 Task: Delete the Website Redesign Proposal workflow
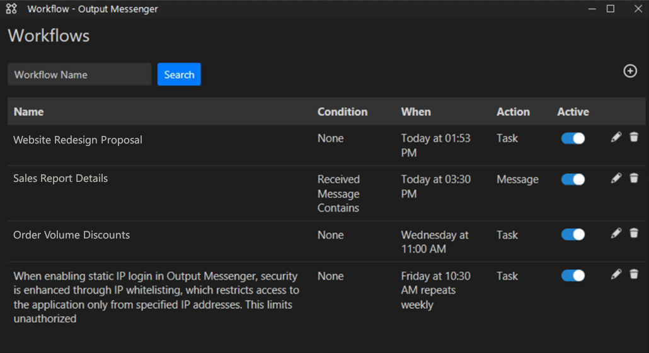coord(634,137)
